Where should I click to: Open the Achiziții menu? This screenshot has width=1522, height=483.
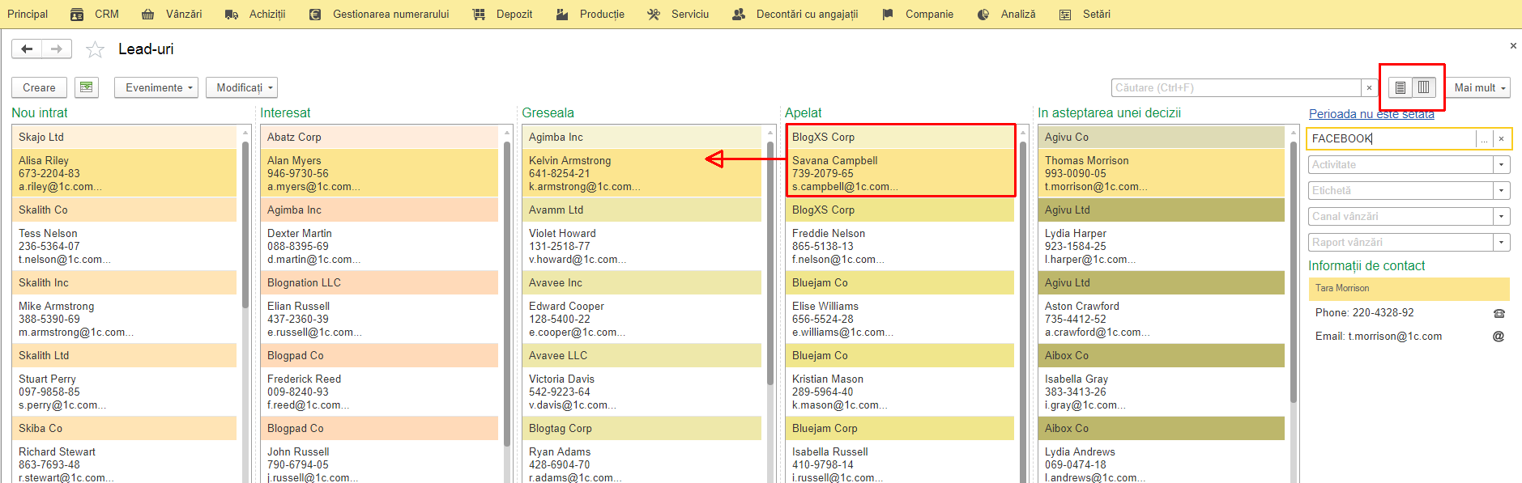255,14
